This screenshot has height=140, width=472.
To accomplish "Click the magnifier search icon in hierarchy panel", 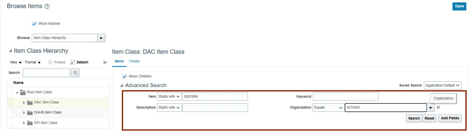I will tap(75, 73).
